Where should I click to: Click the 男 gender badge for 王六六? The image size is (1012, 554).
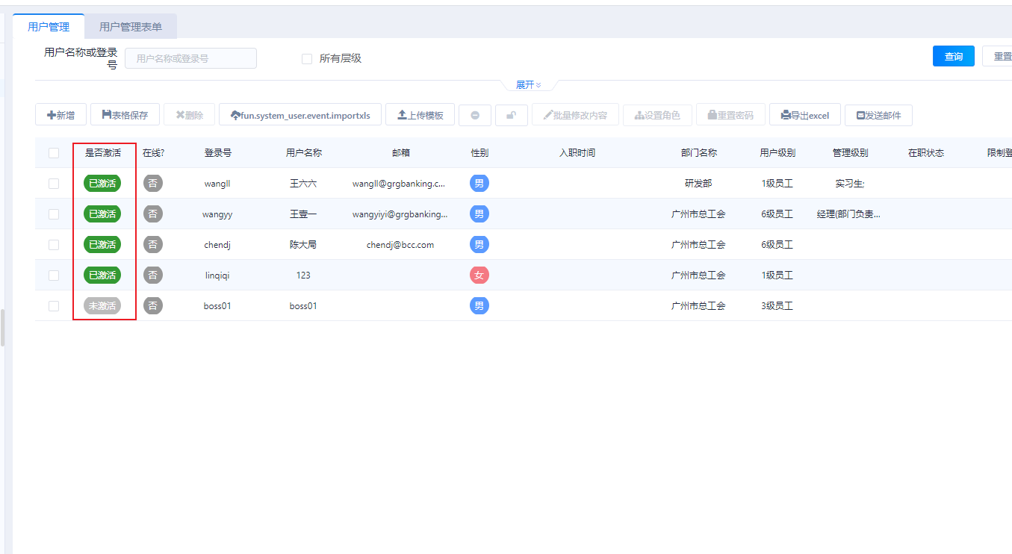coord(479,184)
